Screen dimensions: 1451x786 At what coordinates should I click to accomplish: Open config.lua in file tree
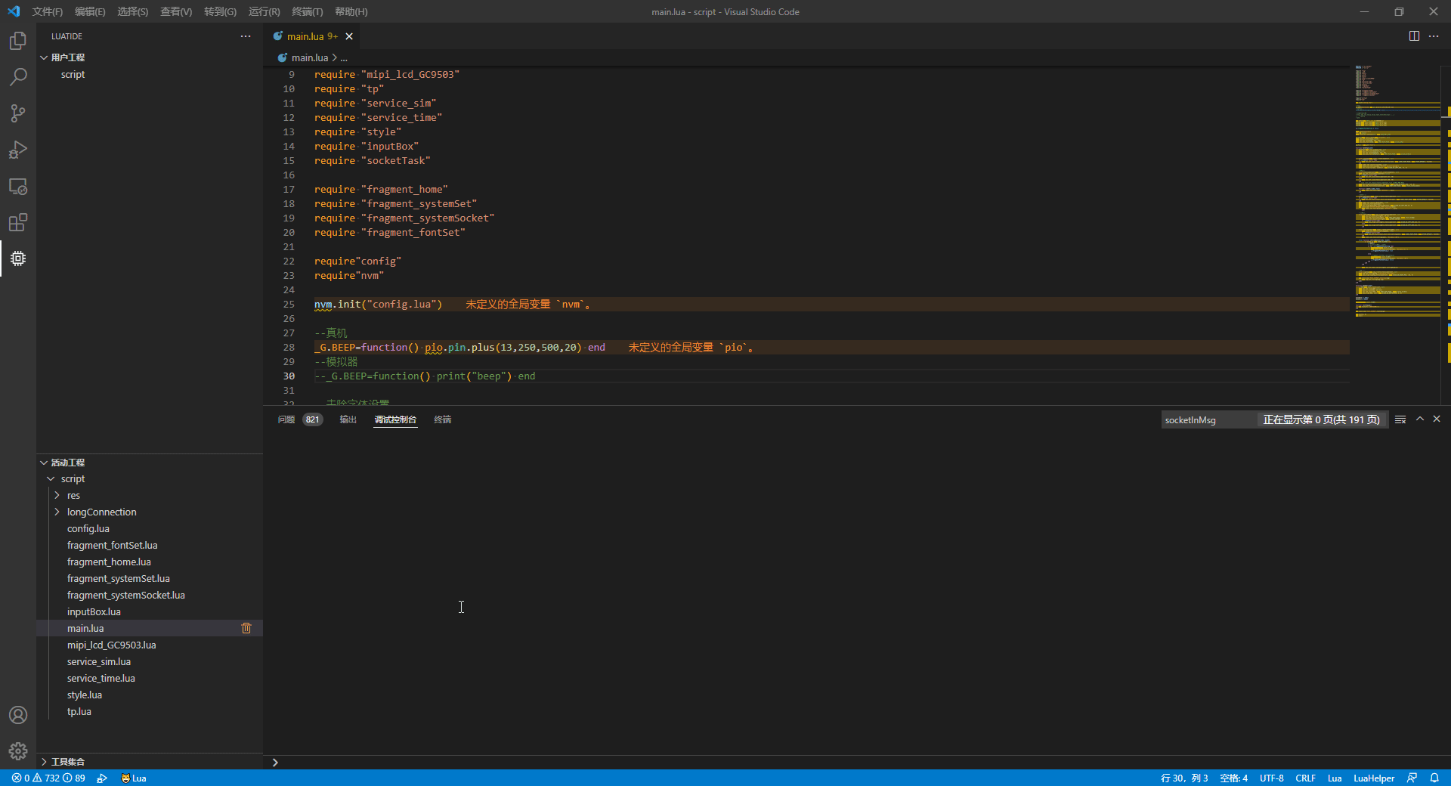pyautogui.click(x=88, y=529)
